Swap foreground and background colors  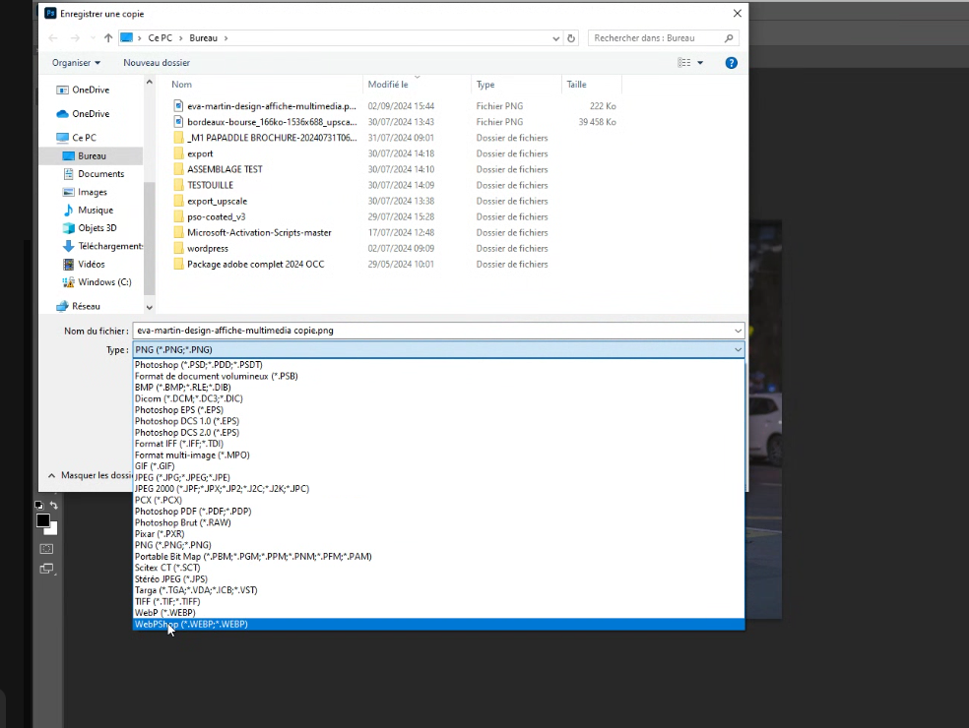pyautogui.click(x=54, y=506)
